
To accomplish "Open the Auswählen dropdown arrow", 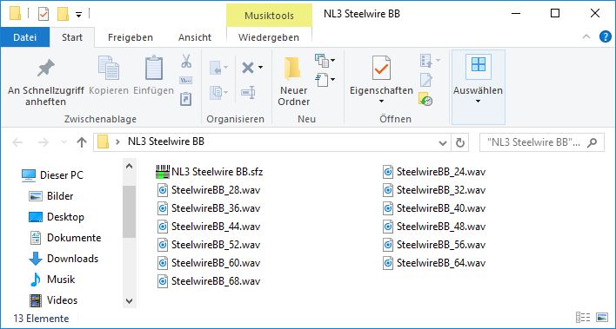I will [479, 102].
